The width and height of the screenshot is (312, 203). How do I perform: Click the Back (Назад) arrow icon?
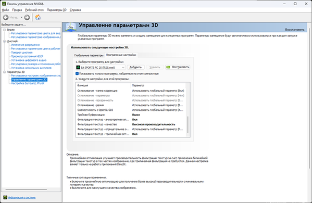(x=6, y=18)
